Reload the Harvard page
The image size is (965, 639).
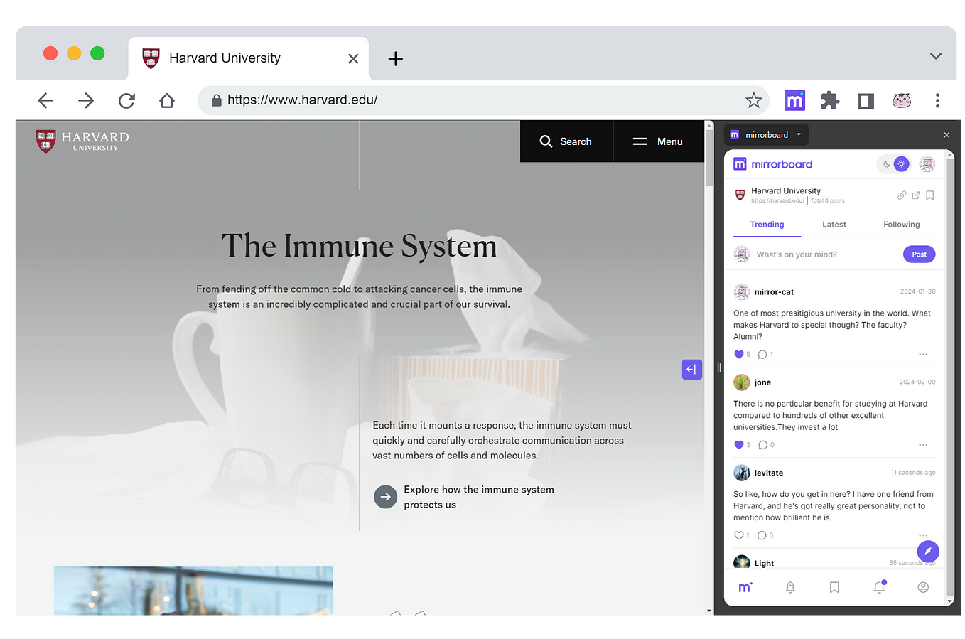(x=126, y=101)
